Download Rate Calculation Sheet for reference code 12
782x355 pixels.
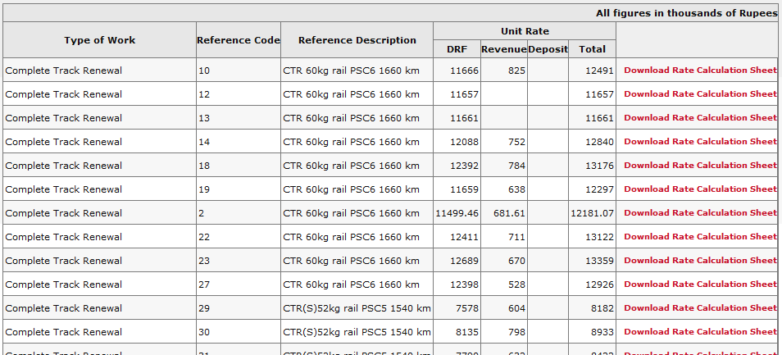[699, 94]
